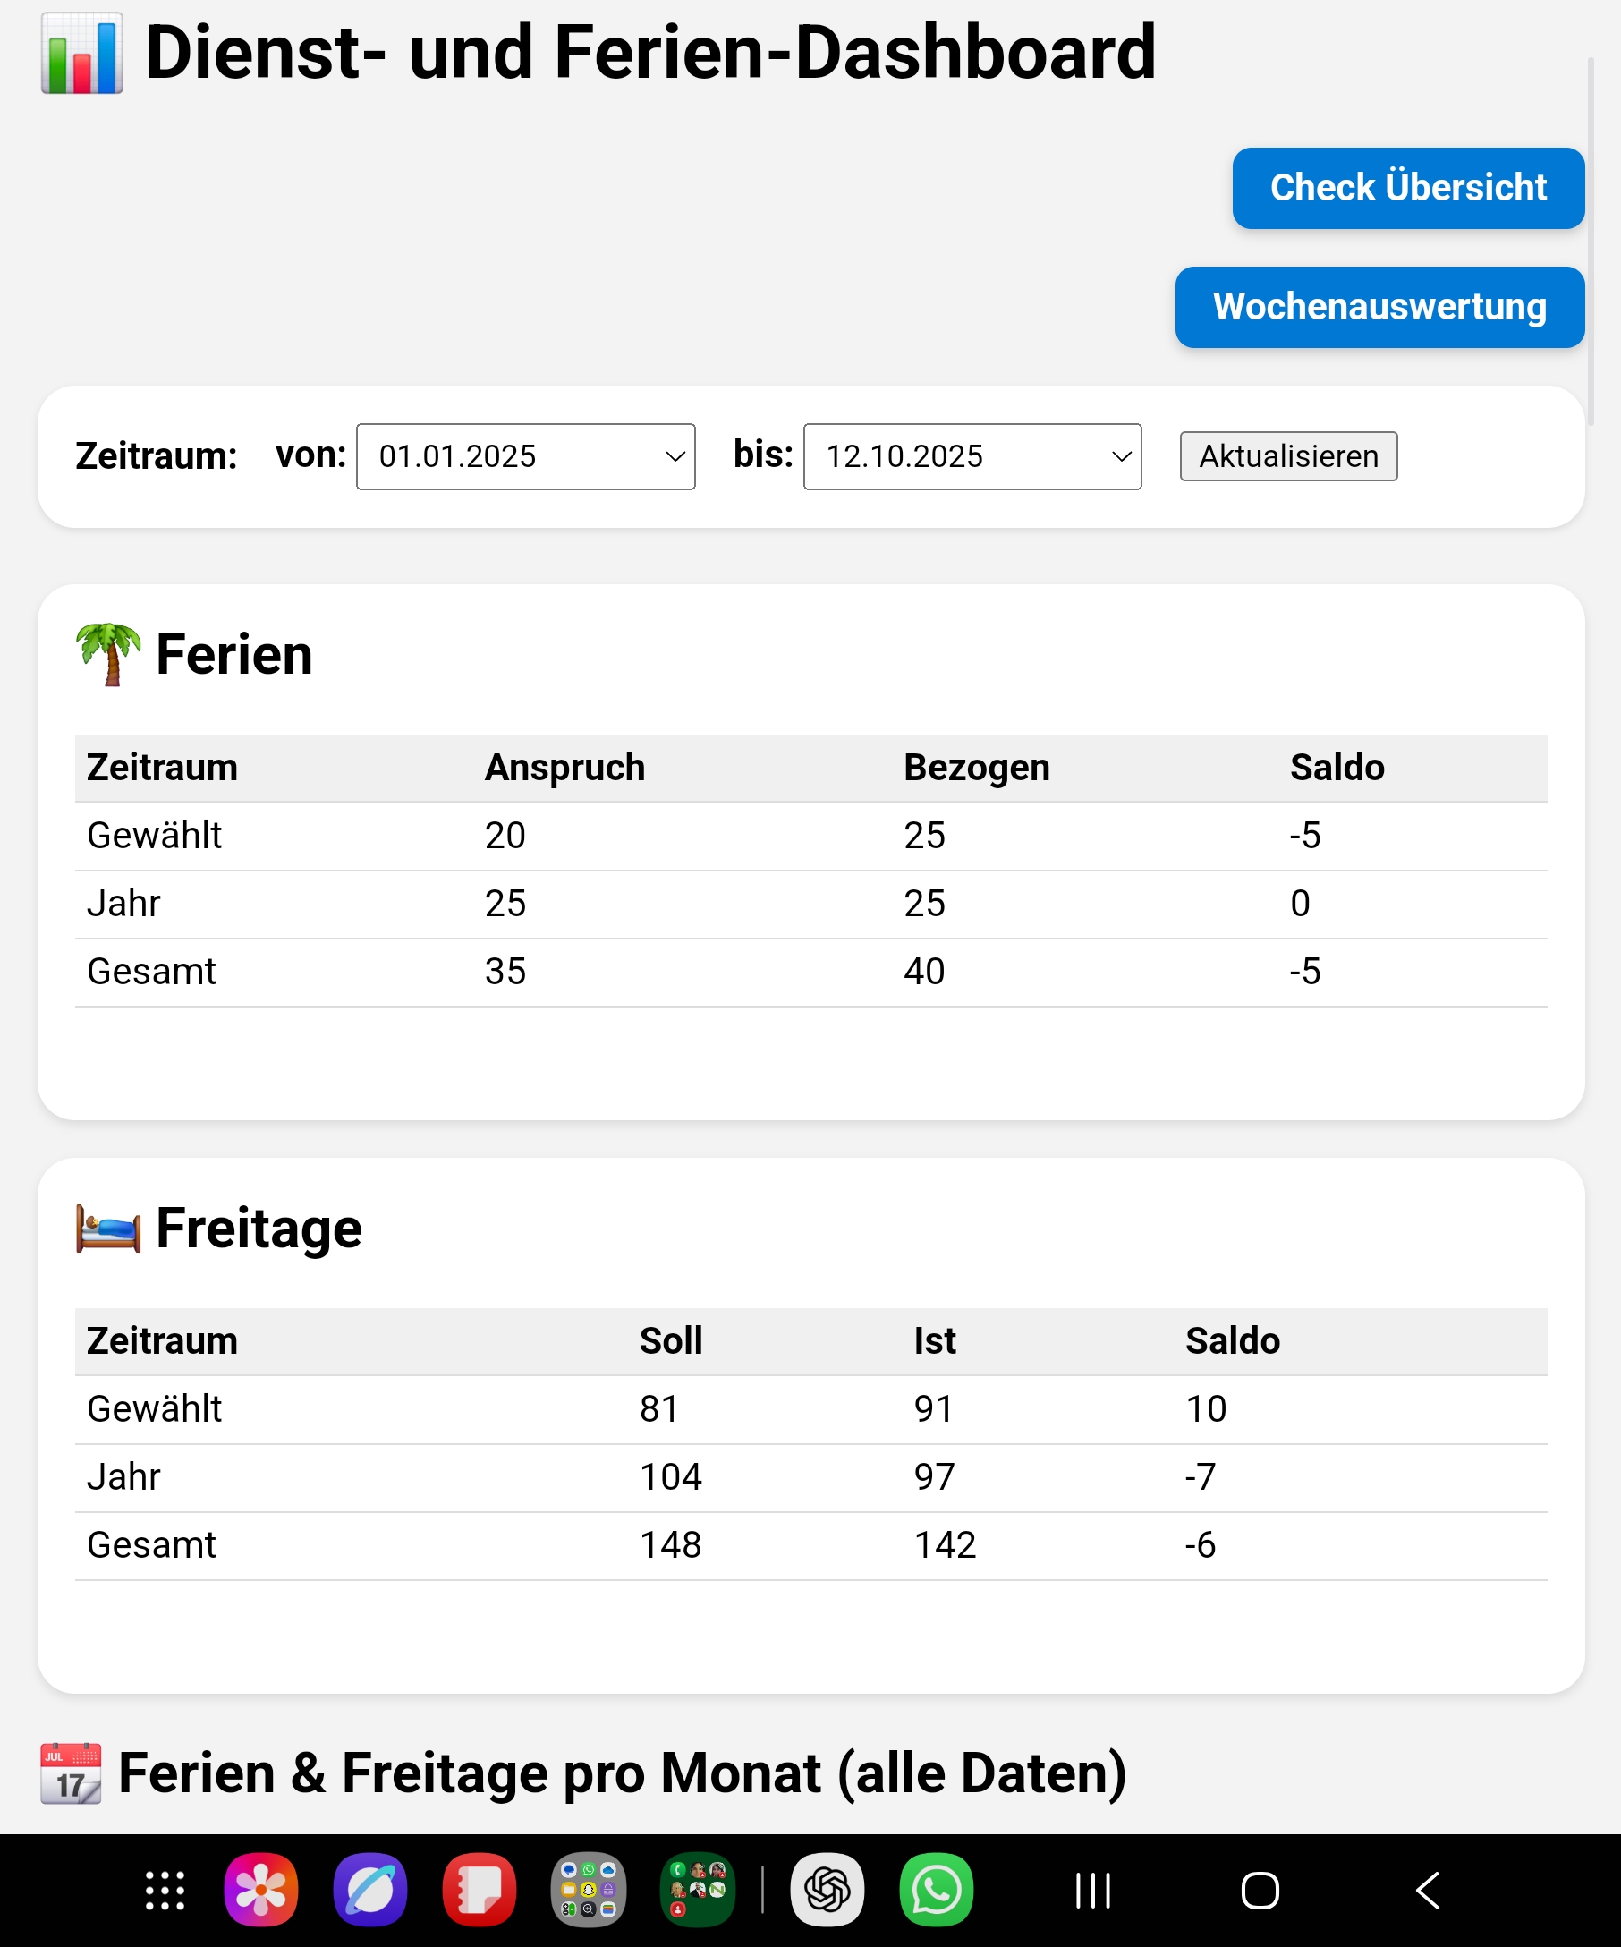Screen dimensions: 1621x1947
Task: Open the Wochenauswertung view
Action: pyautogui.click(x=1379, y=307)
